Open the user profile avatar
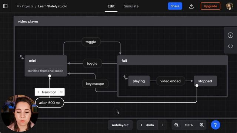The image size is (237, 133). pos(230,6)
